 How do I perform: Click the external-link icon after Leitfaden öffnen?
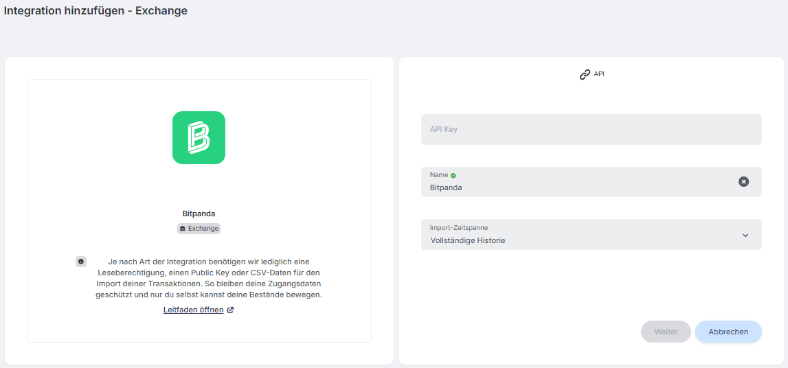(231, 310)
